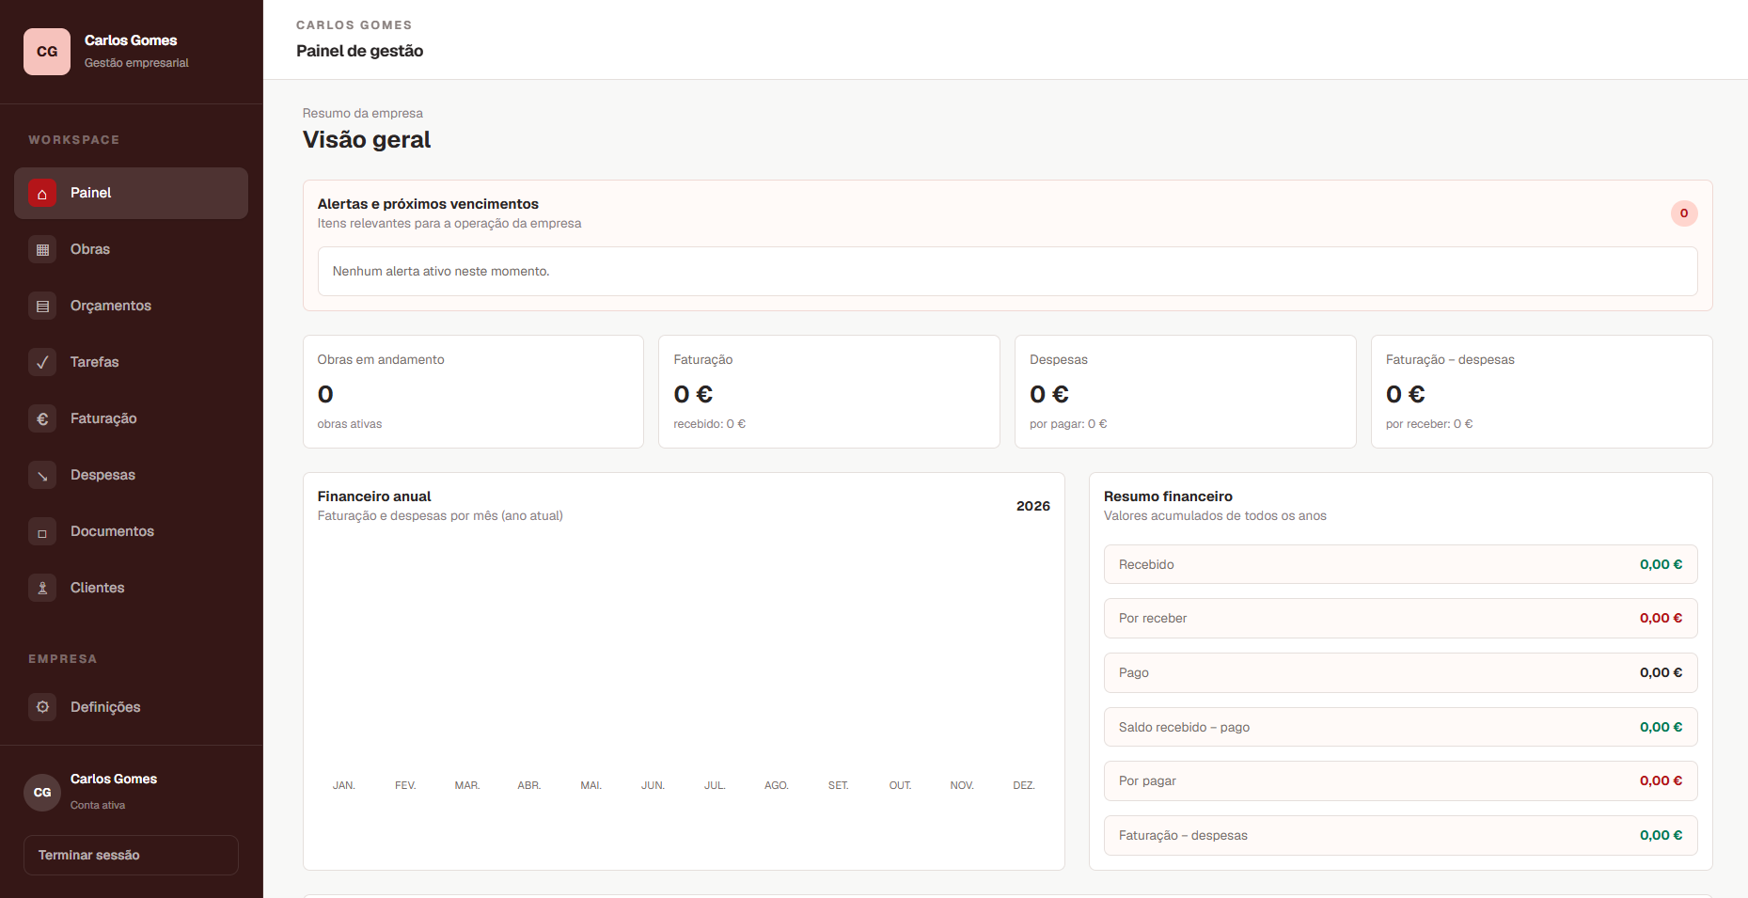Select the Por receber row
Screen dimensions: 1748x898
click(1401, 618)
